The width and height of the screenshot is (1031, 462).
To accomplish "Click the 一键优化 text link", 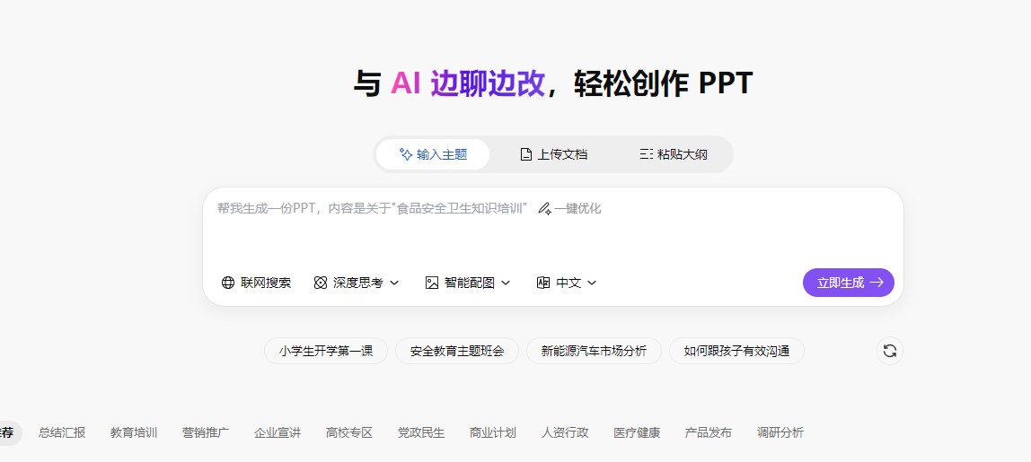I will 577,209.
